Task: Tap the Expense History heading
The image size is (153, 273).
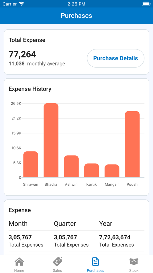Action: [x=30, y=89]
